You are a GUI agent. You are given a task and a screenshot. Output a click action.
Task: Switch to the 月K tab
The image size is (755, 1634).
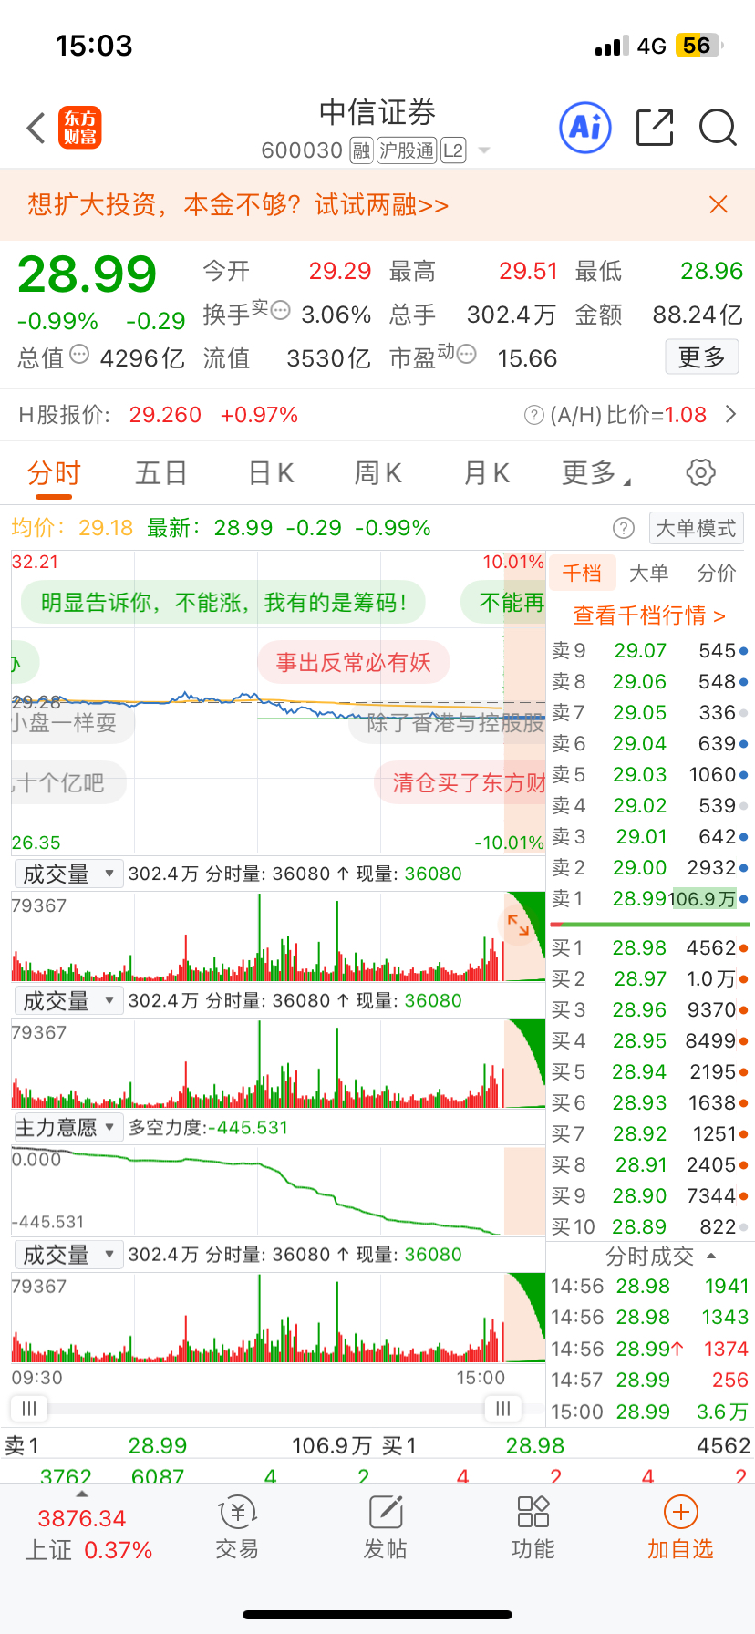[x=486, y=473]
